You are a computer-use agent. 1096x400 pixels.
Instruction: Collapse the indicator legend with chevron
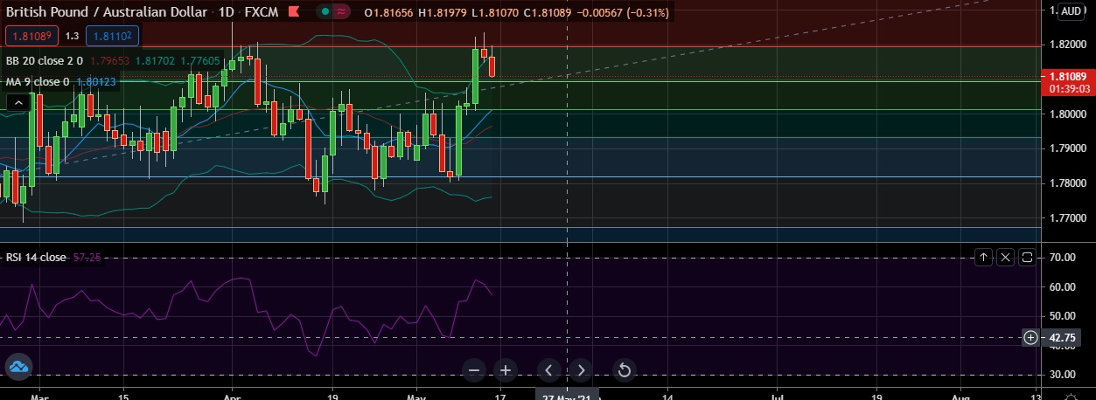click(17, 103)
